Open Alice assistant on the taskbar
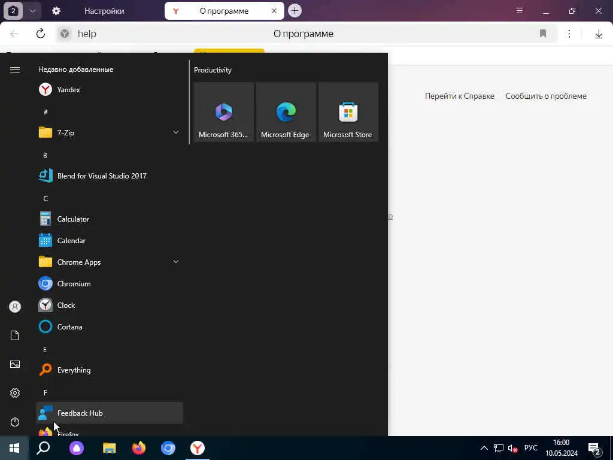Image resolution: width=613 pixels, height=460 pixels. (77, 448)
